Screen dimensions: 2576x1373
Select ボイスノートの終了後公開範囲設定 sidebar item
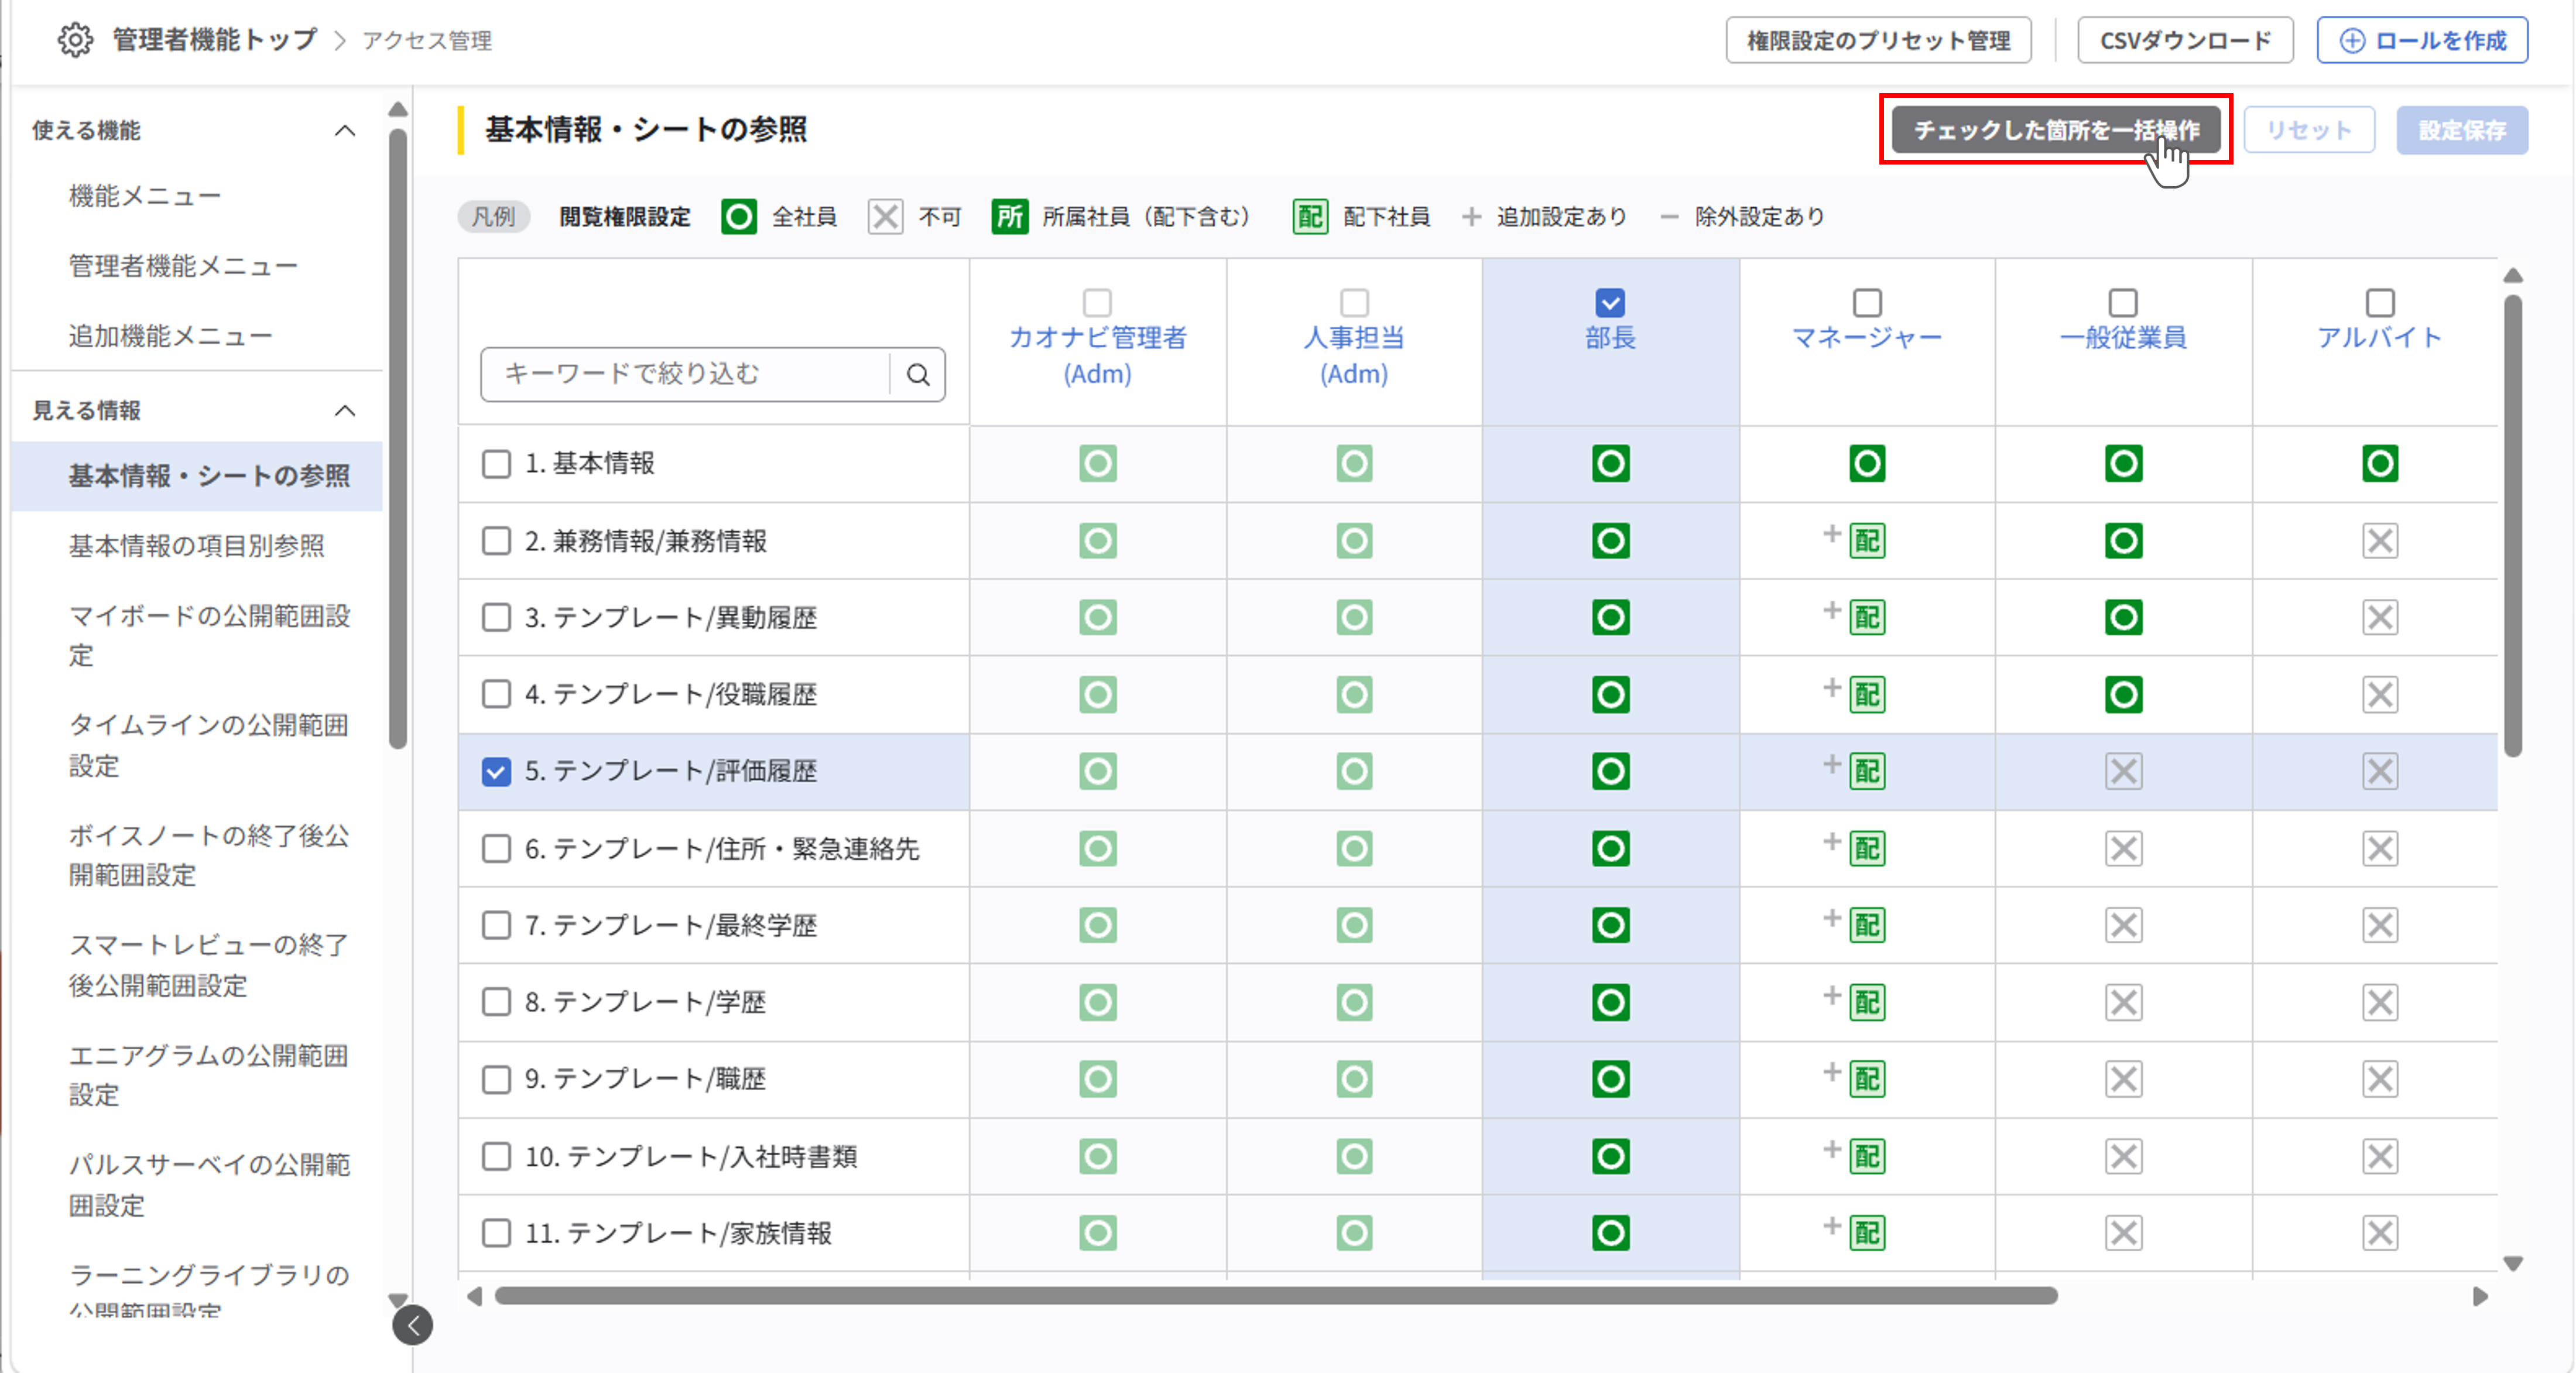pos(209,855)
